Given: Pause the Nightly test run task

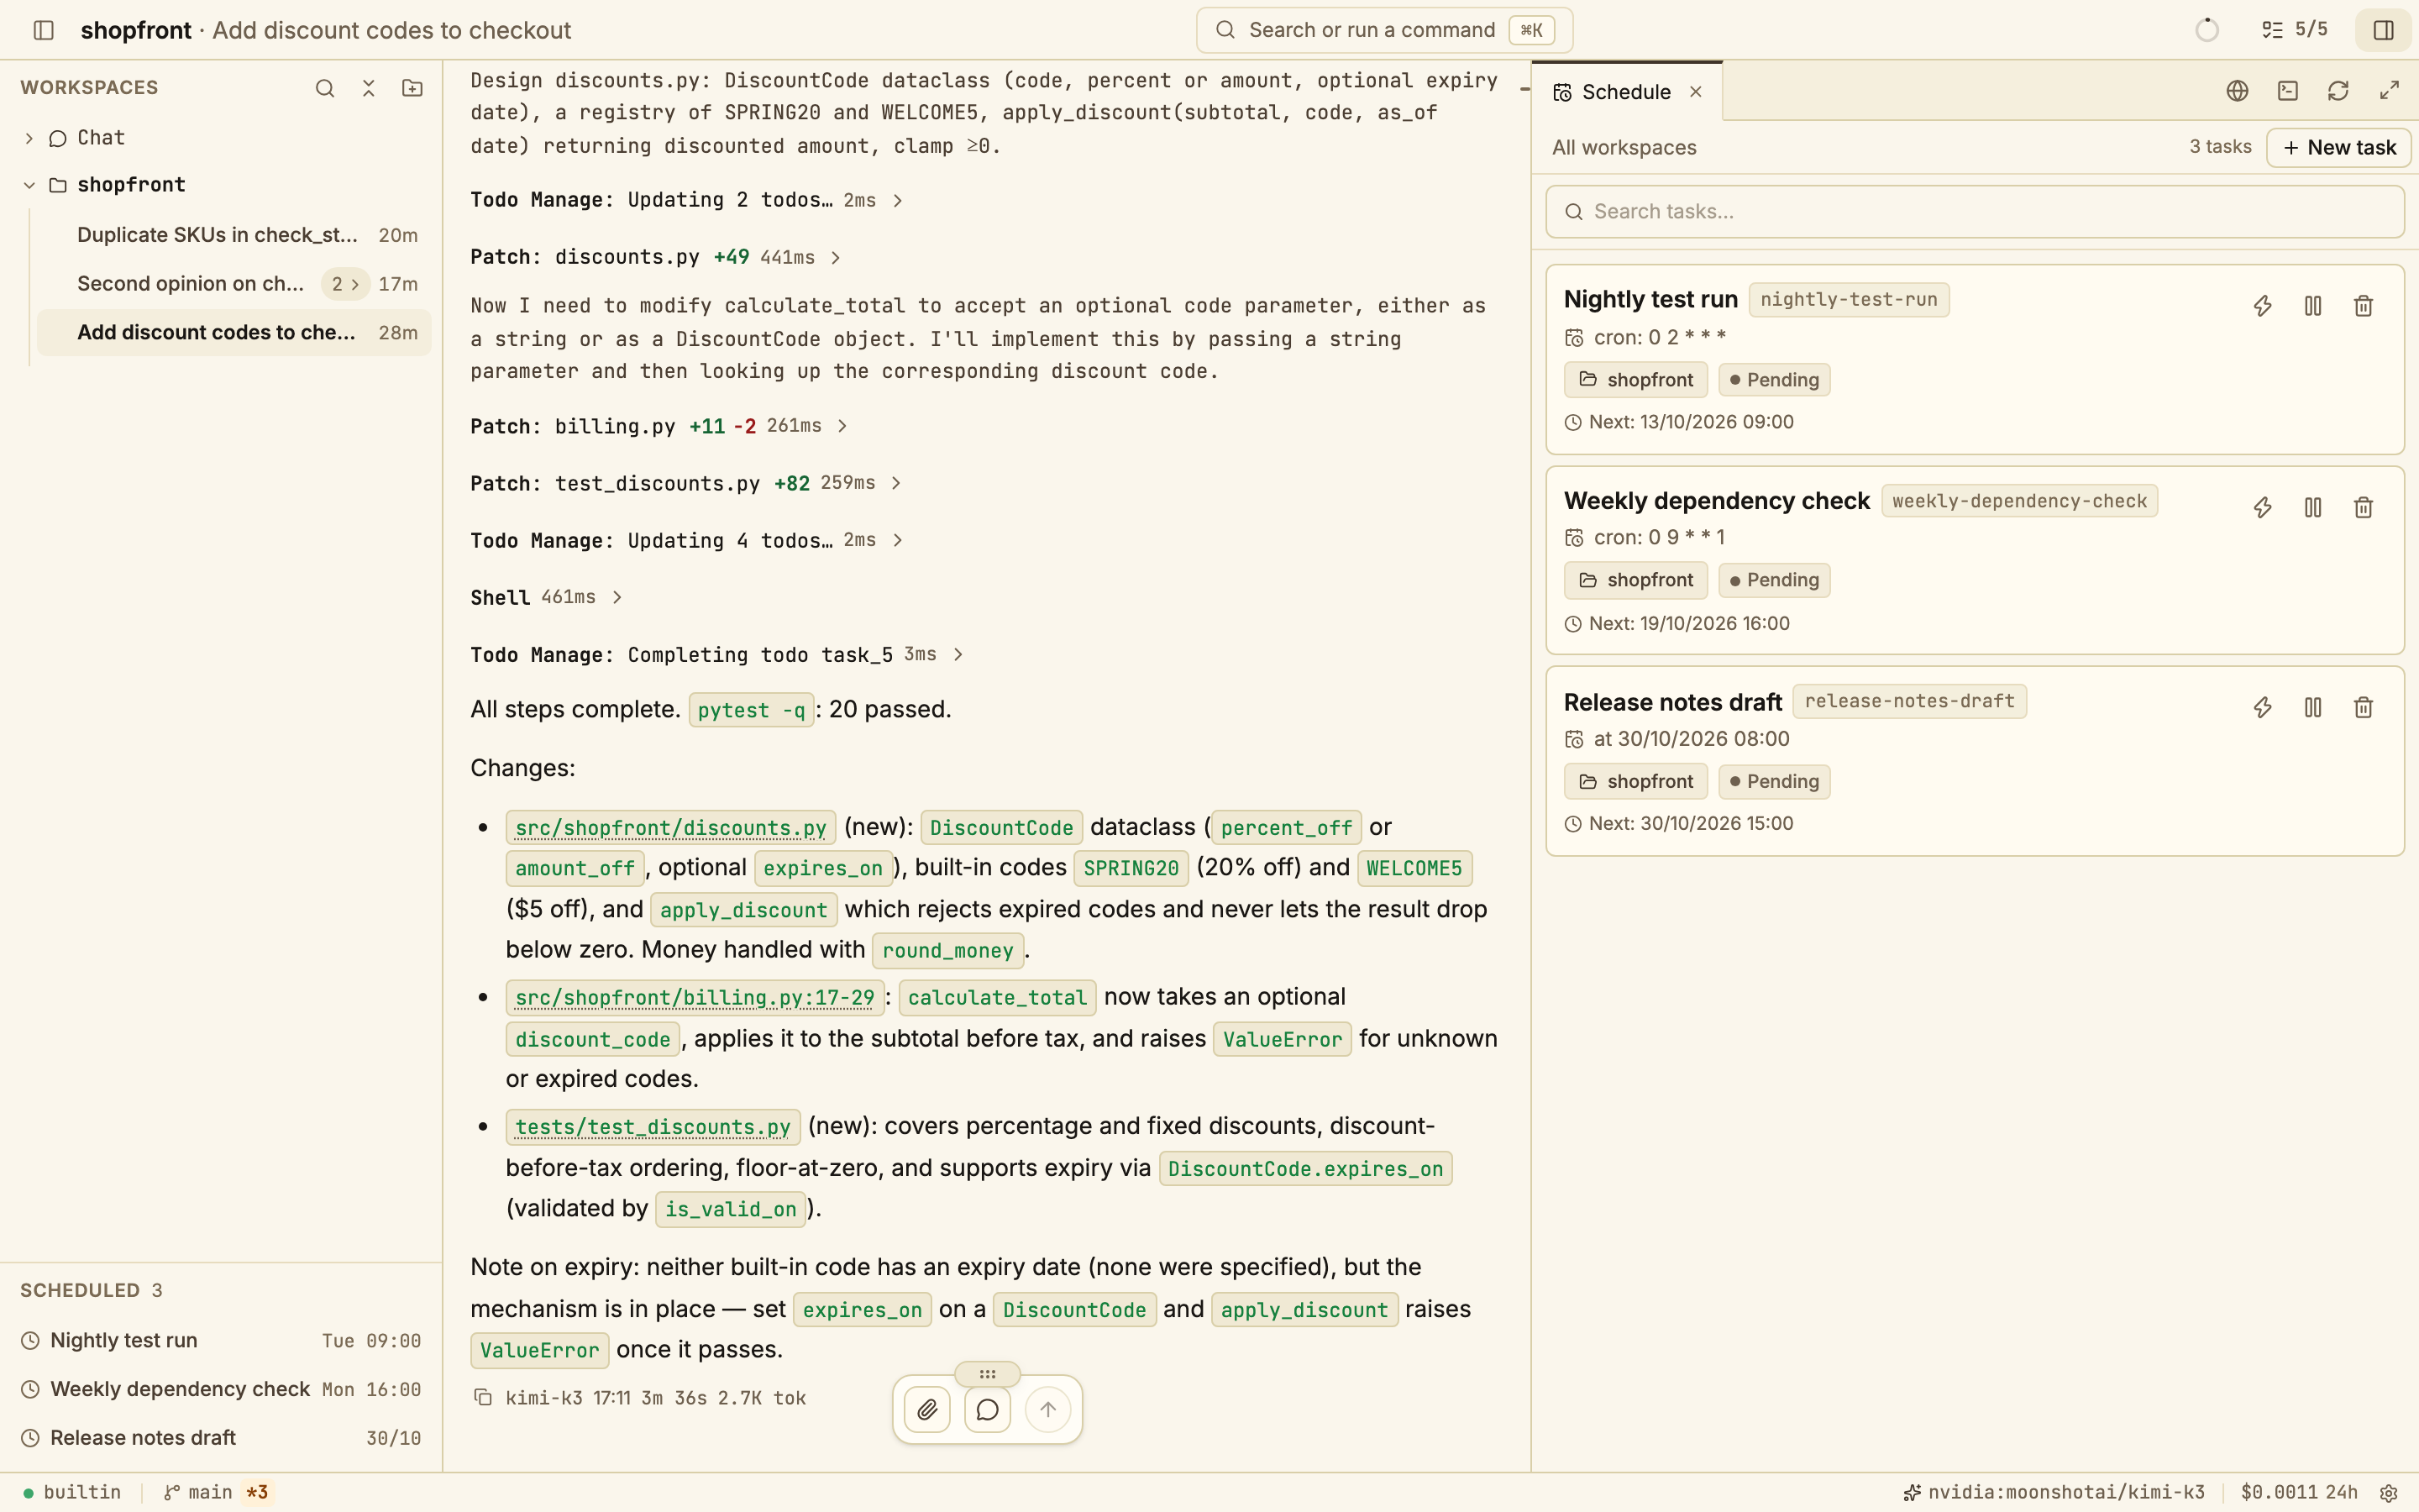Looking at the screenshot, I should 2313,306.
